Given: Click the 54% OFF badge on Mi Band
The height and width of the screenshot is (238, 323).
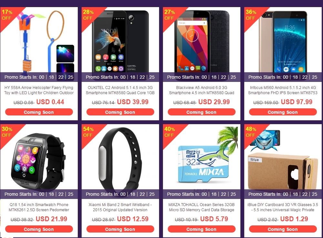Looking at the screenshot, I should click(x=88, y=132).
